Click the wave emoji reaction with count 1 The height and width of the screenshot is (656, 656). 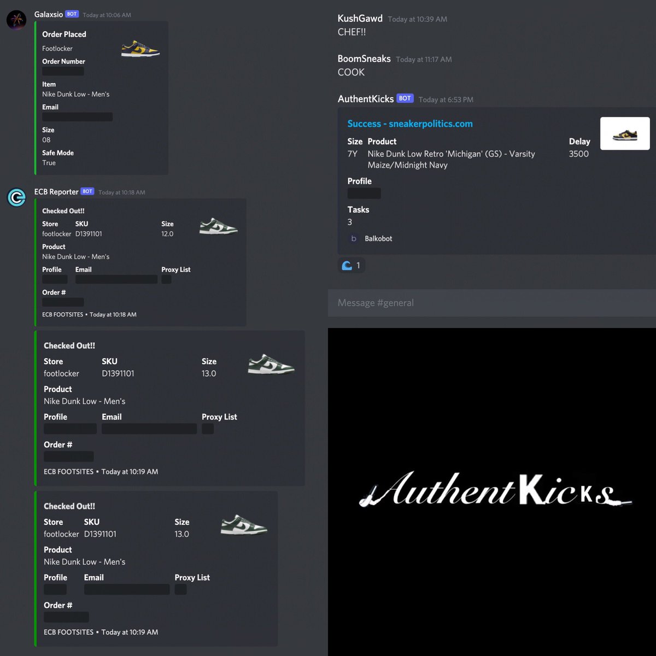point(352,266)
